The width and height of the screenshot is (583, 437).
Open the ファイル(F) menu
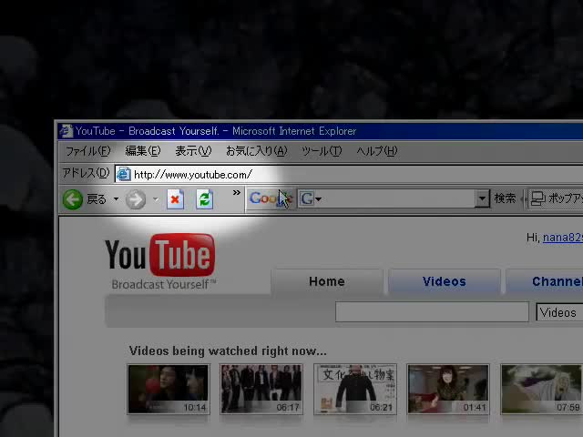[87, 151]
